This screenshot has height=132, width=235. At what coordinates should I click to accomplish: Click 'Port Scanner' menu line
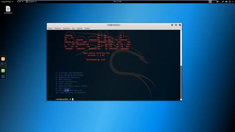[x=64, y=84]
